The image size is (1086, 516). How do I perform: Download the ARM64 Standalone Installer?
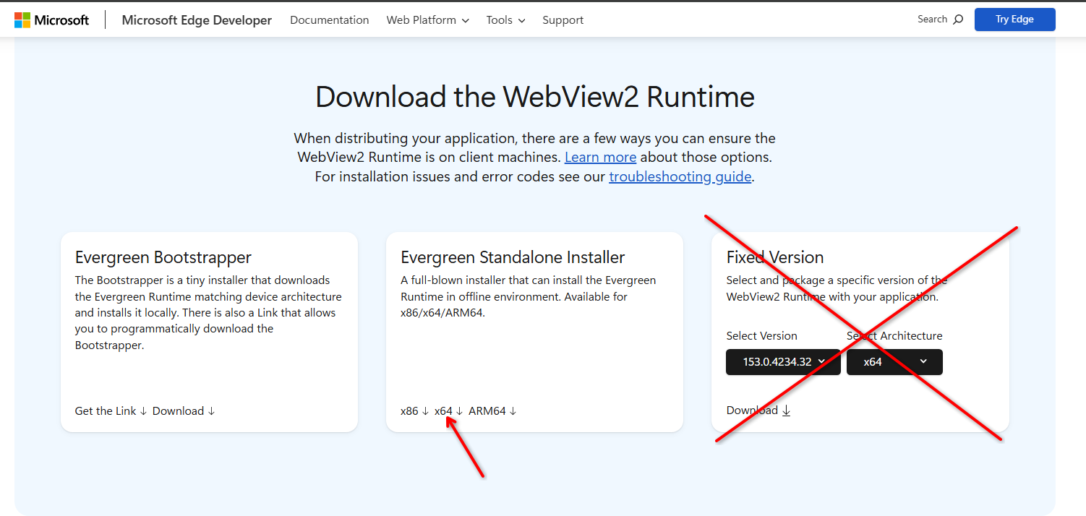492,410
